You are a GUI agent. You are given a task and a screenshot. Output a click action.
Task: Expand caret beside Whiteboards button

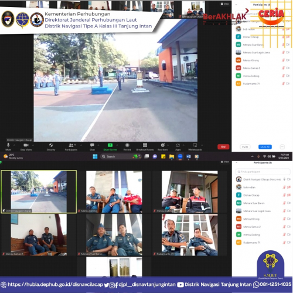(202, 145)
